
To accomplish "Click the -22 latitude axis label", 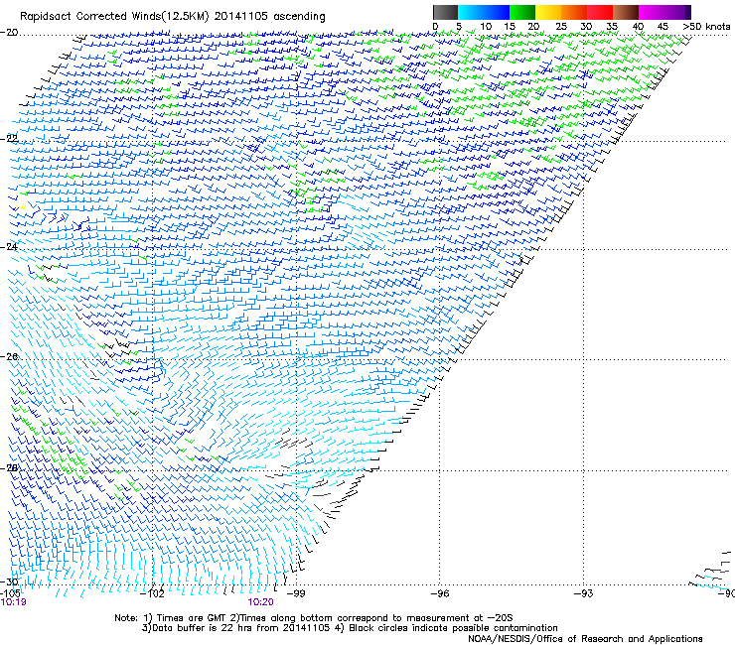I will [9, 139].
